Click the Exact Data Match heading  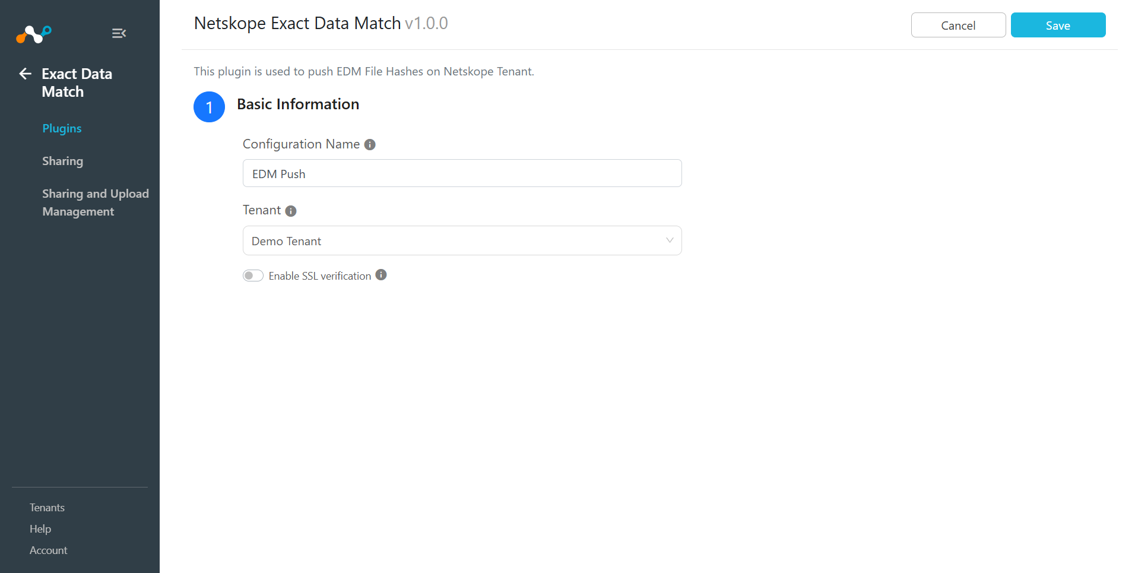coord(77,83)
